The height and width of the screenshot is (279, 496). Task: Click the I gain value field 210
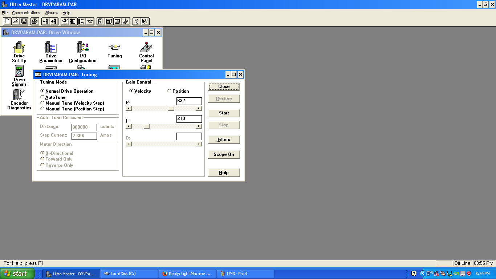click(x=189, y=119)
